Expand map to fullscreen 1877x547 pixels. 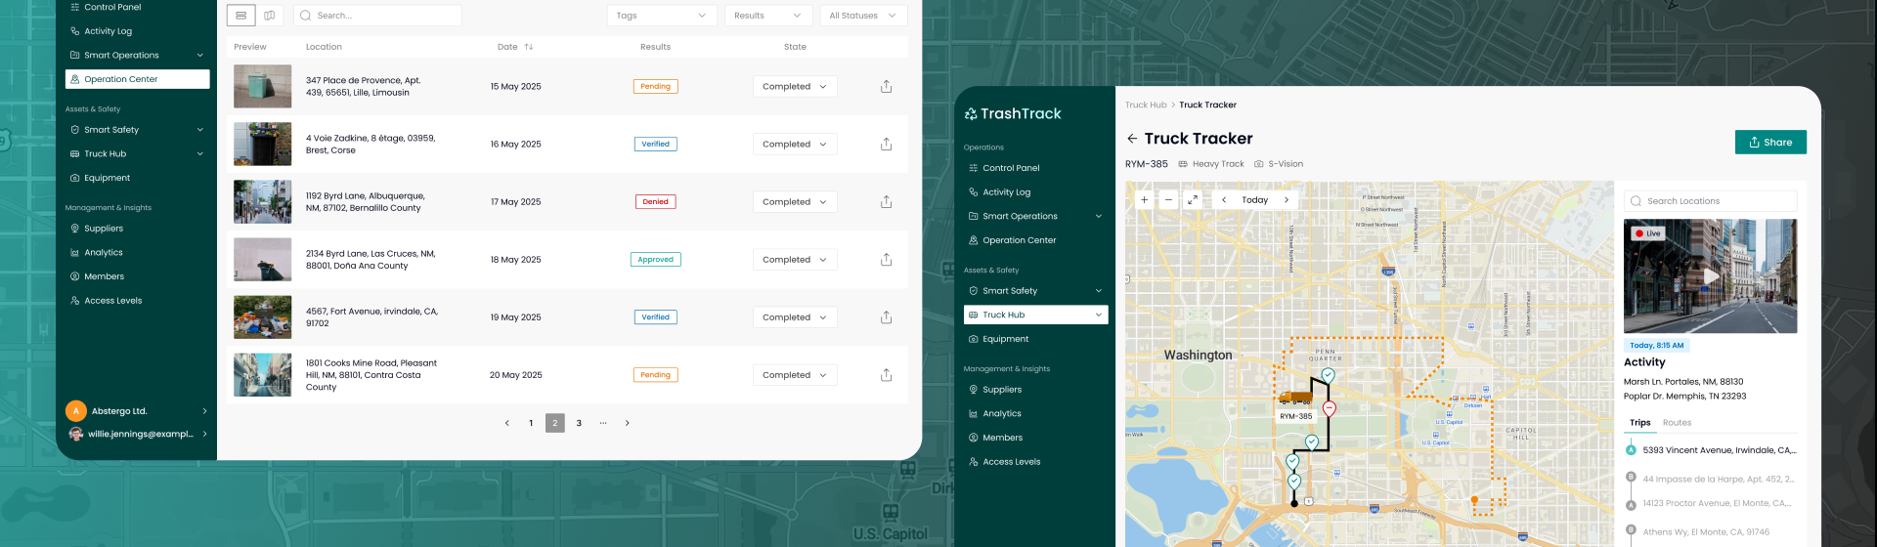(1193, 199)
